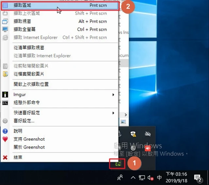Open the taskbar clock 下午 03:16
This screenshot has width=209, height=185.
tap(176, 177)
